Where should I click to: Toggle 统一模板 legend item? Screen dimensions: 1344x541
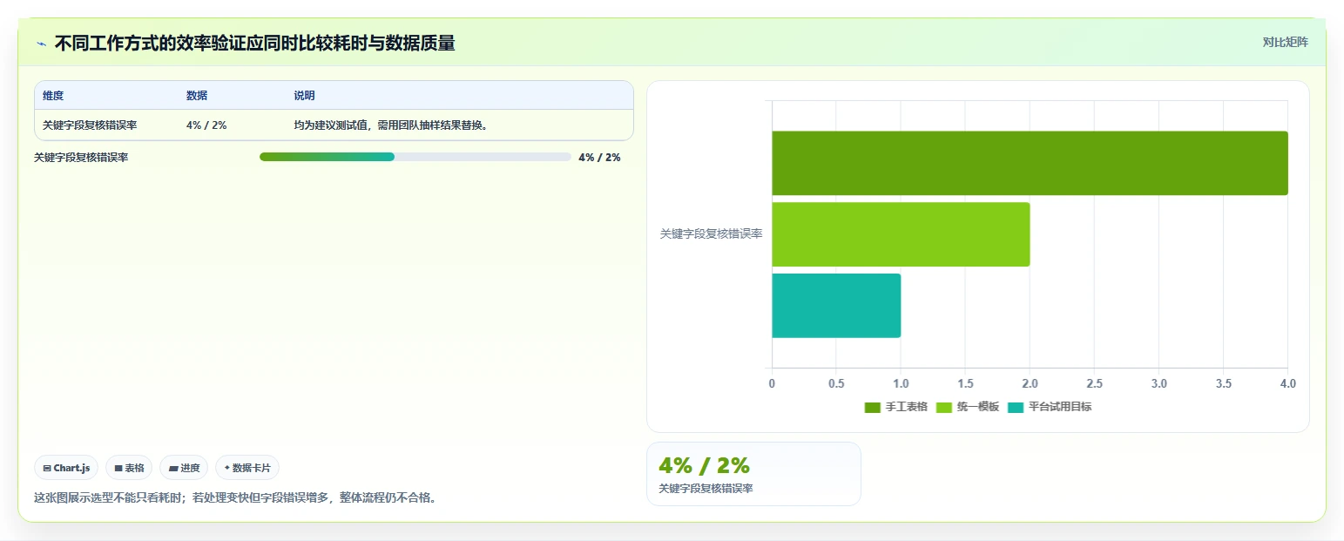click(x=968, y=407)
